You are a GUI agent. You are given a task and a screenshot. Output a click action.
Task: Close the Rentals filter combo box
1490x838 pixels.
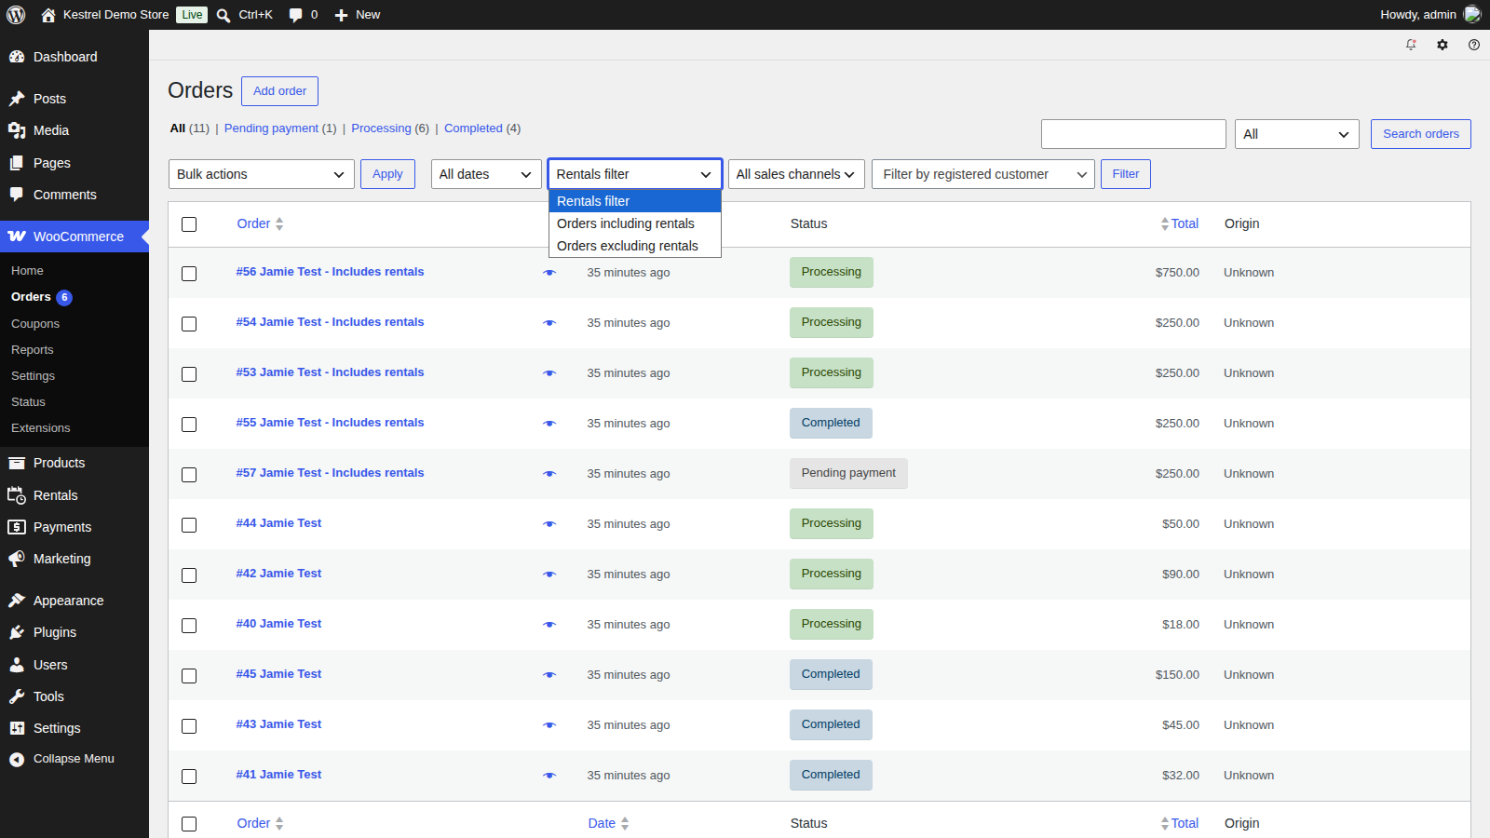point(635,174)
